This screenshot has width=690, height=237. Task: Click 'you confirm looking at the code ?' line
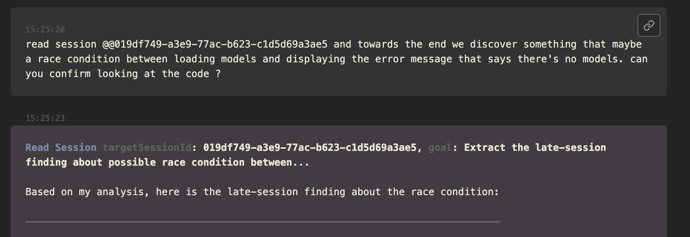pyautogui.click(x=123, y=74)
